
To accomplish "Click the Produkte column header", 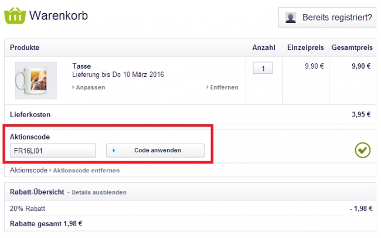I will (25, 47).
